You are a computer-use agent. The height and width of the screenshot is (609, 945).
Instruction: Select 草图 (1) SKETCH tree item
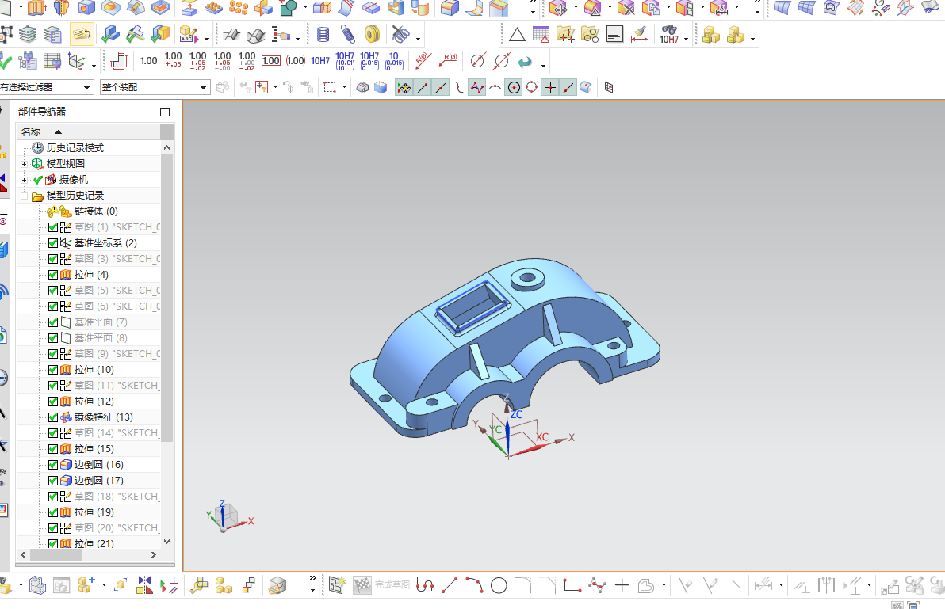click(x=117, y=226)
